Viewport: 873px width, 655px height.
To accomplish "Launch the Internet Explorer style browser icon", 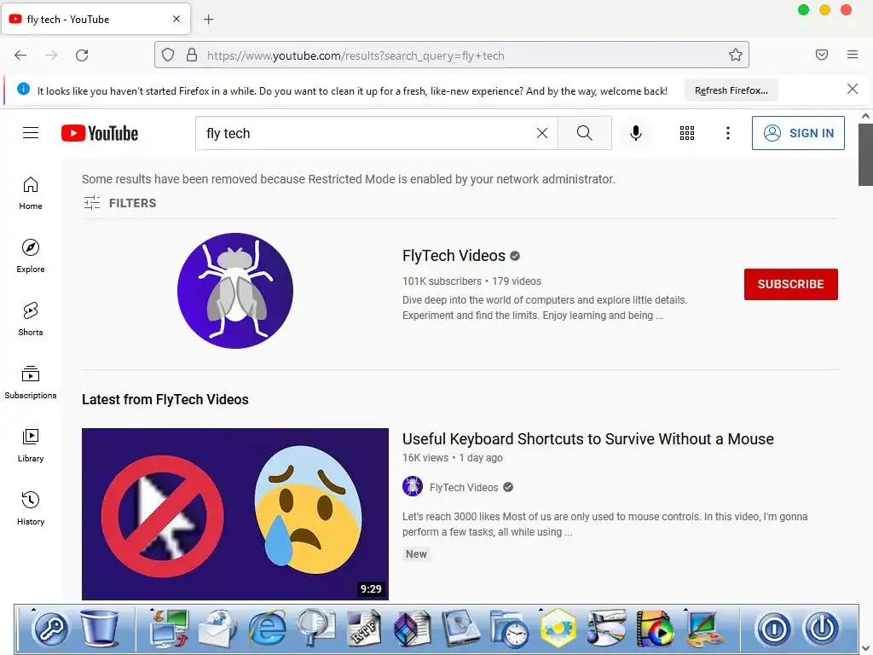I will point(267,629).
